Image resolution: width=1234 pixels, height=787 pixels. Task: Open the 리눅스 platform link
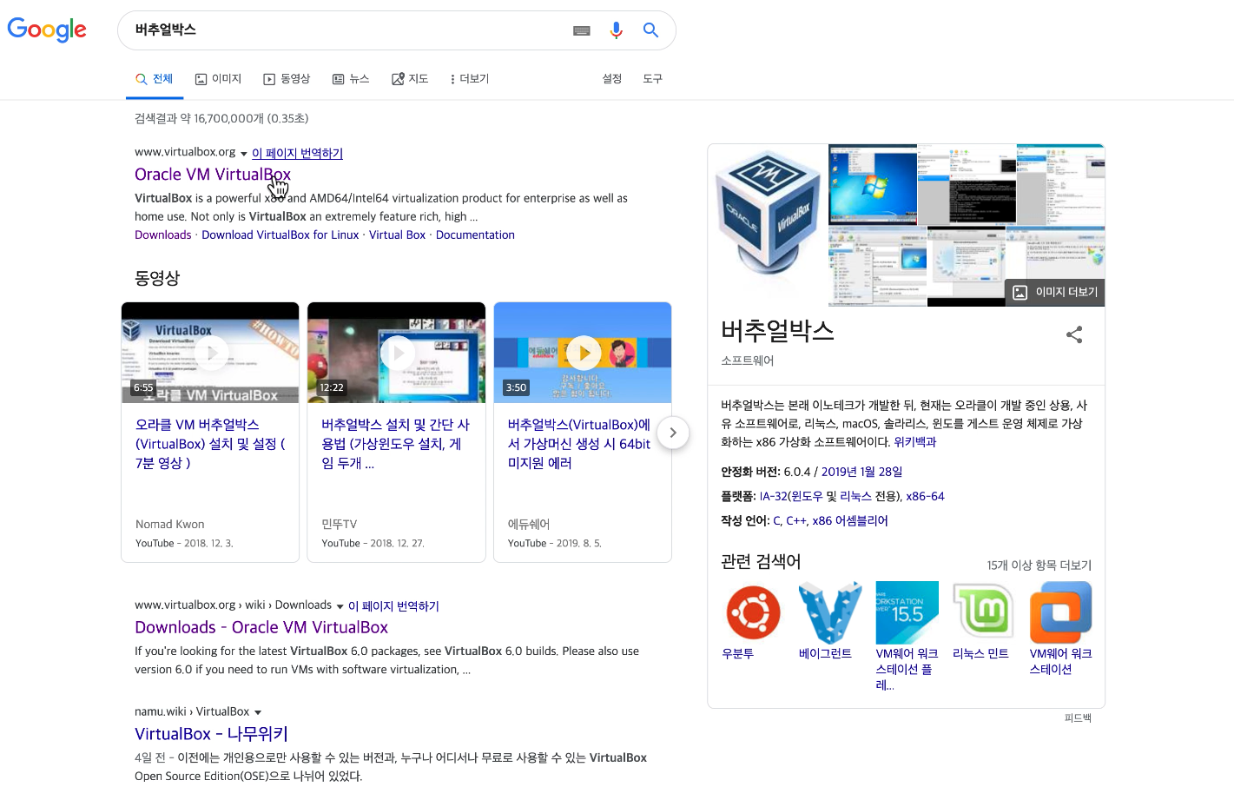(x=855, y=497)
